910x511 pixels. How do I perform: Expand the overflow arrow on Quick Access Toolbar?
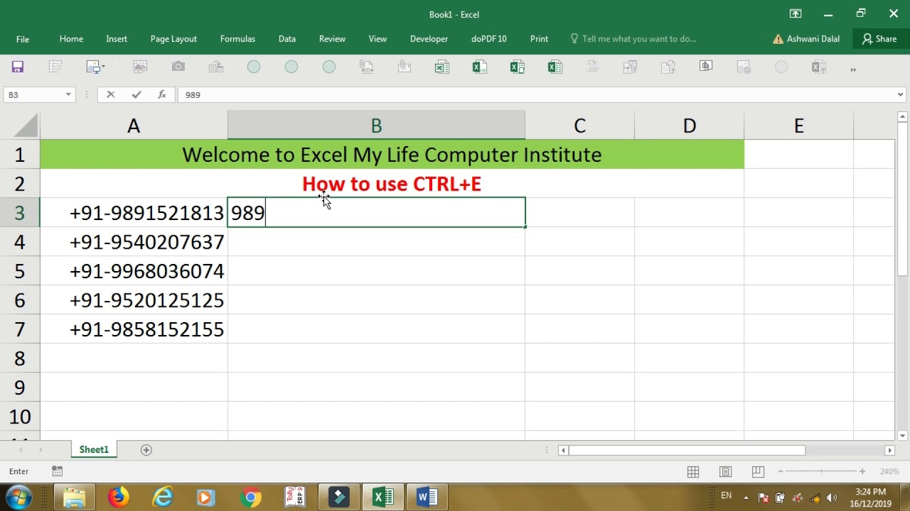pyautogui.click(x=852, y=70)
